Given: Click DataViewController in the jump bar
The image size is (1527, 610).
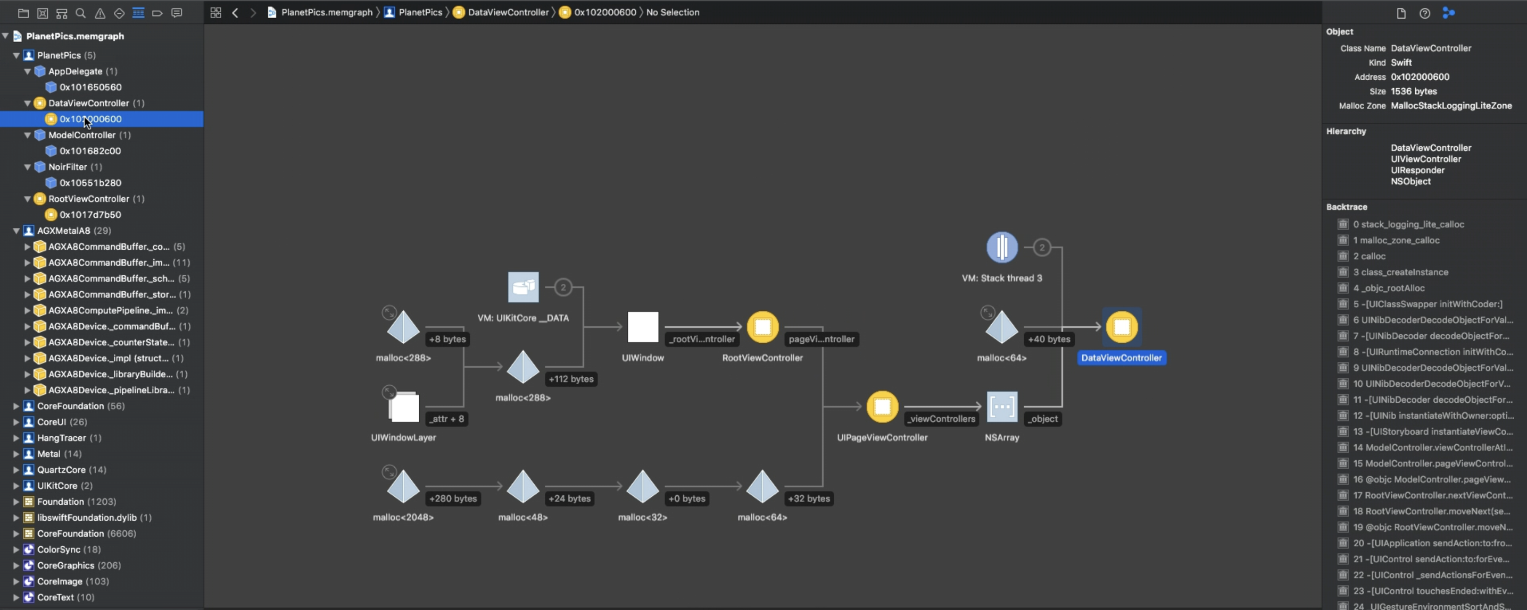Looking at the screenshot, I should pos(508,12).
